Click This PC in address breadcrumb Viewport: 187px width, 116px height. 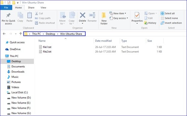[37, 34]
